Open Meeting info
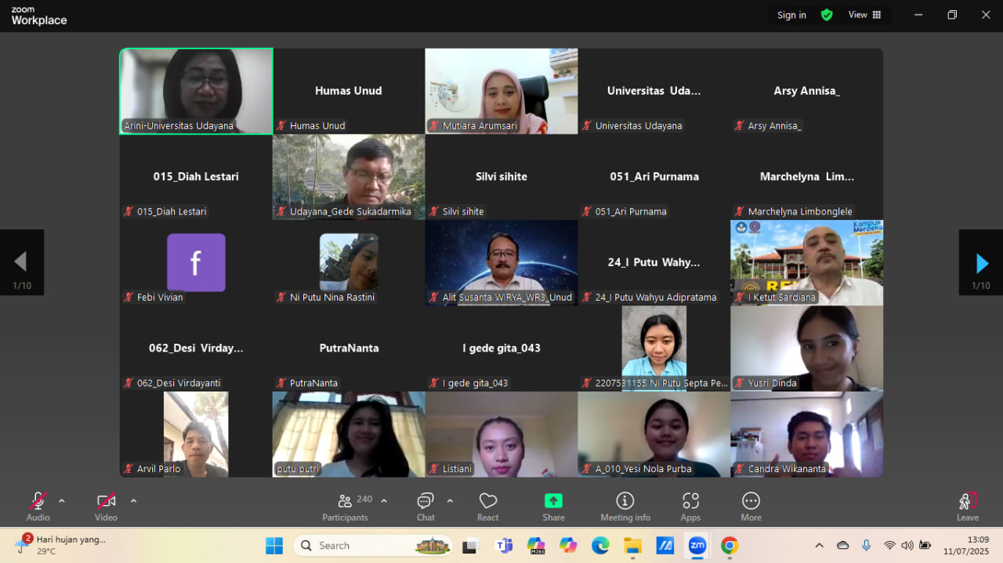The height and width of the screenshot is (563, 1003). coord(625,501)
